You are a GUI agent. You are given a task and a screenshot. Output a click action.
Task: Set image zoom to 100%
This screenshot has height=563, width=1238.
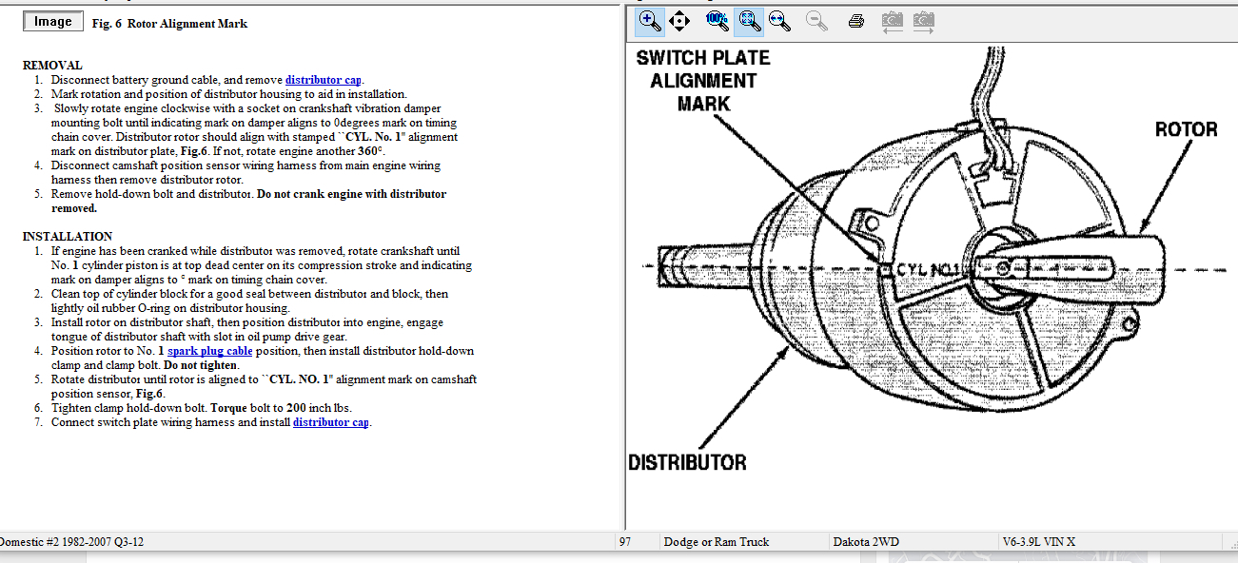tap(717, 20)
